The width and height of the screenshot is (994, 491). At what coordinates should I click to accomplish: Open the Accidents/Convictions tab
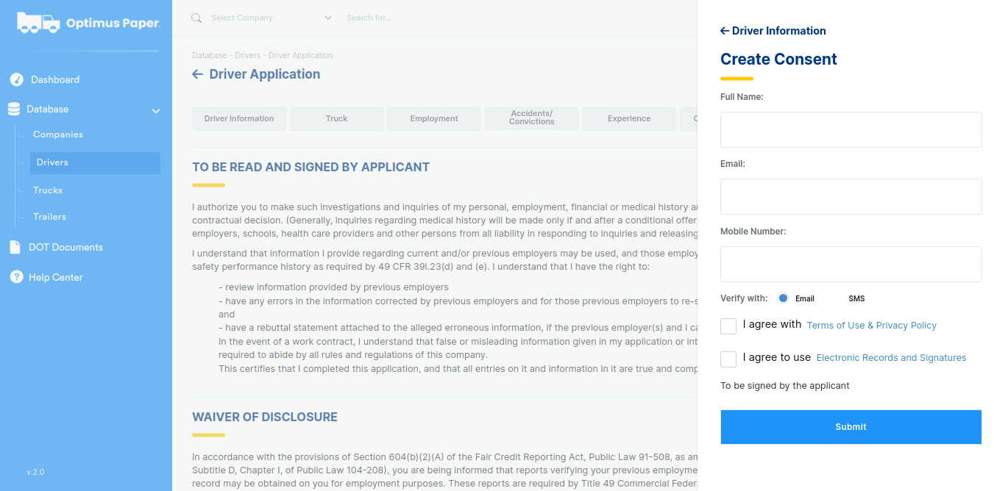coord(532,118)
